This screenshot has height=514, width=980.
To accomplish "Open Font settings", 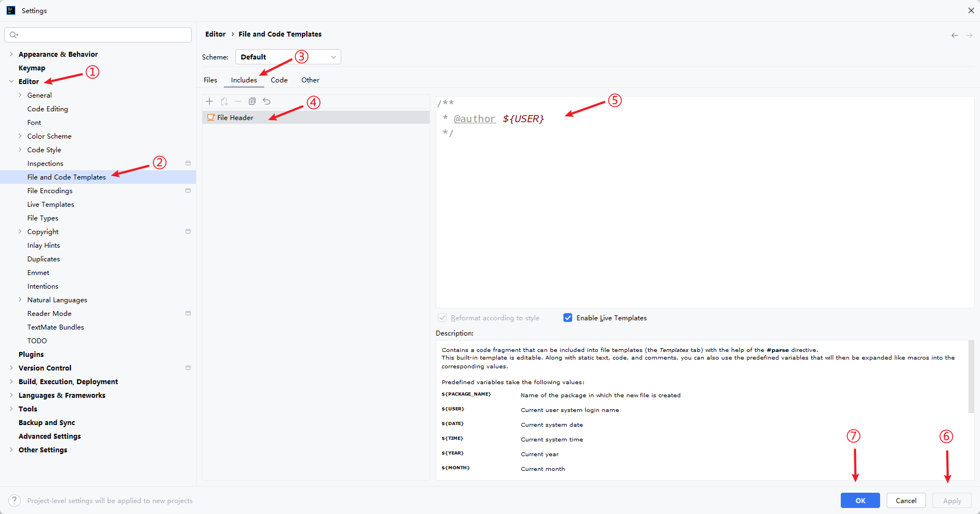I will coord(34,122).
